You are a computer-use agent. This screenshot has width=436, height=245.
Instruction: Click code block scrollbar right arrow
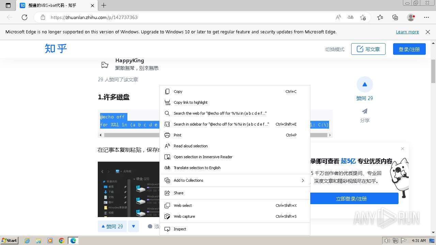tap(330, 135)
